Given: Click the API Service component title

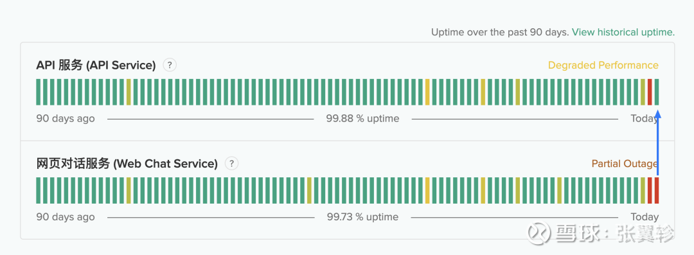Looking at the screenshot, I should click(96, 66).
